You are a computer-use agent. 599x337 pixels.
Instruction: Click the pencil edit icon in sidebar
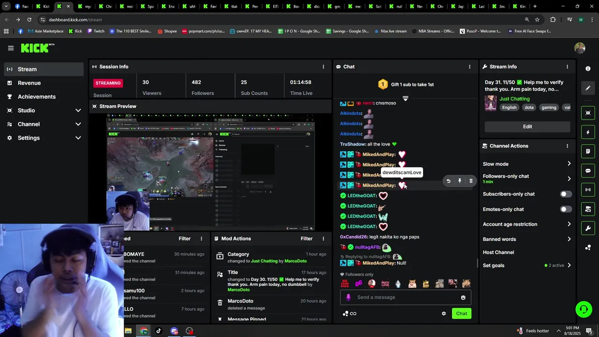coord(588,88)
